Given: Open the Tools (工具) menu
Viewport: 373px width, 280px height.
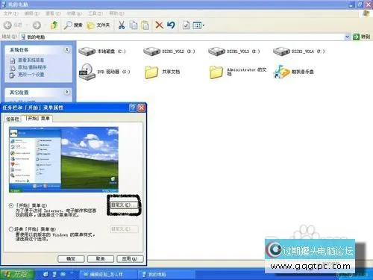Looking at the screenshot, I should click(95, 13).
